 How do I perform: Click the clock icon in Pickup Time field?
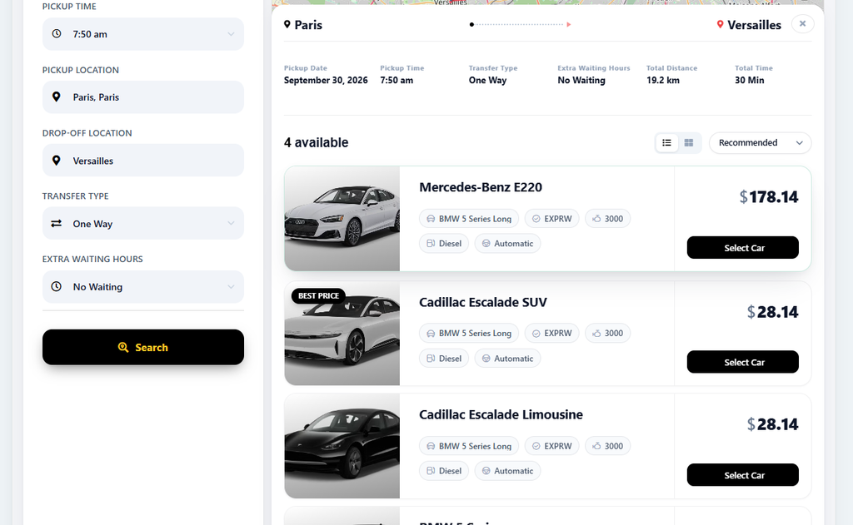[x=57, y=33]
